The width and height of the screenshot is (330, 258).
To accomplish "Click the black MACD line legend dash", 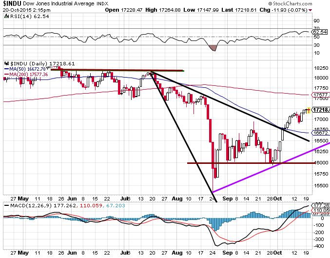I will click(7, 205).
